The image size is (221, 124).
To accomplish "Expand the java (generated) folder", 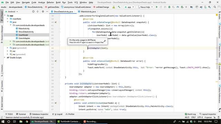I will point(8,48).
